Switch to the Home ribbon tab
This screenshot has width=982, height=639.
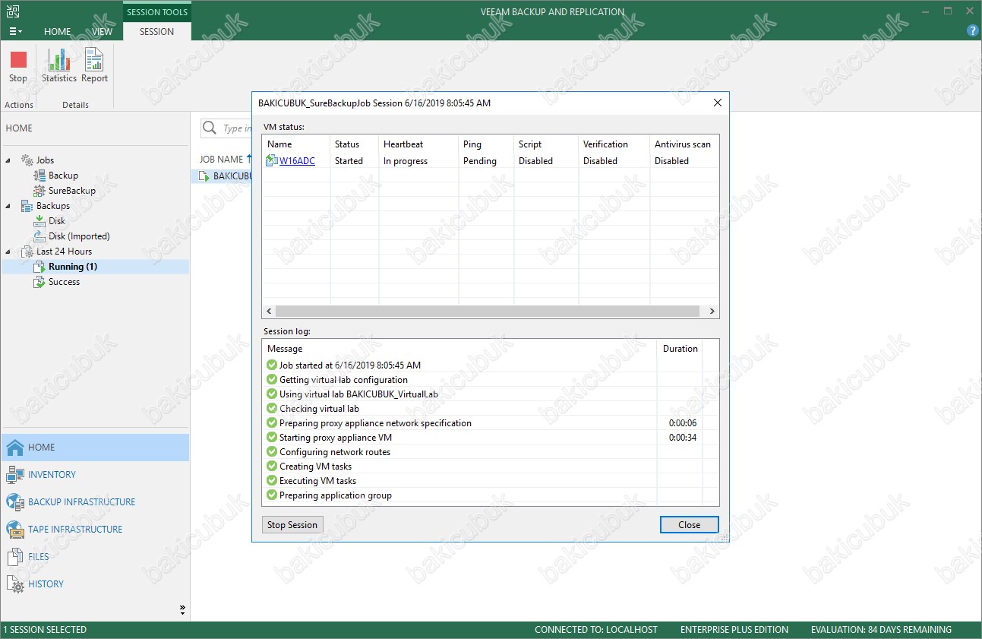58,32
